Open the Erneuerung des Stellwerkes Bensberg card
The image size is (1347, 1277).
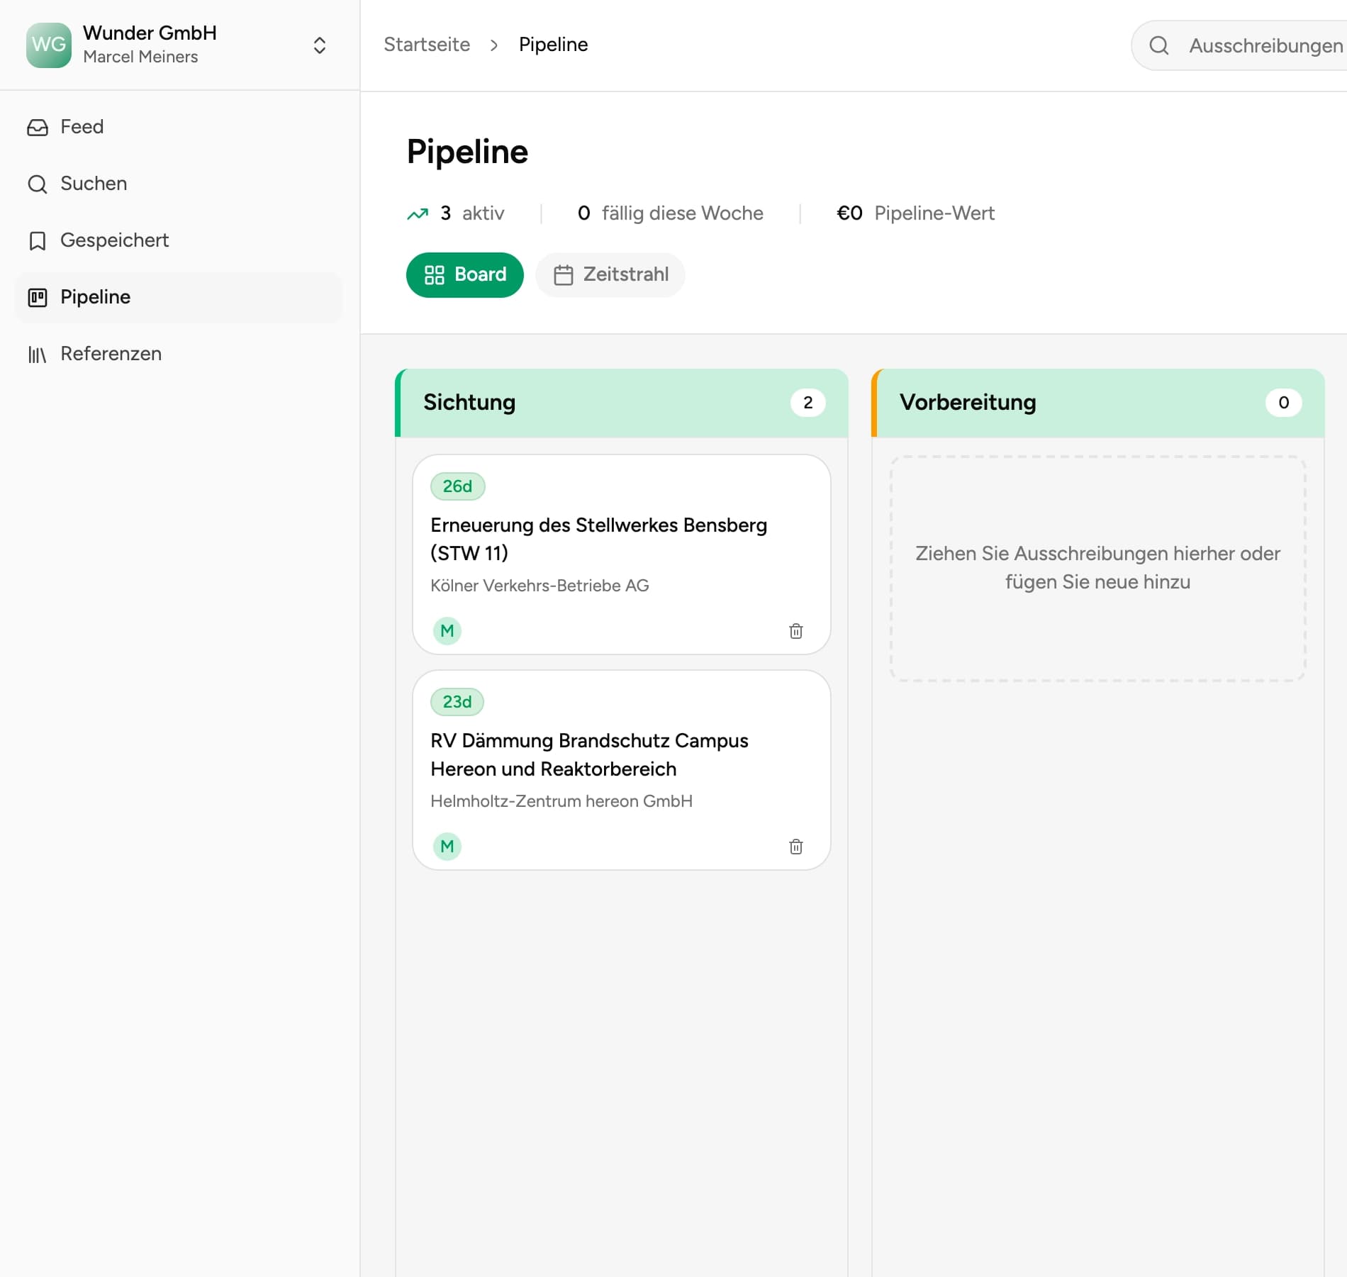coord(622,554)
